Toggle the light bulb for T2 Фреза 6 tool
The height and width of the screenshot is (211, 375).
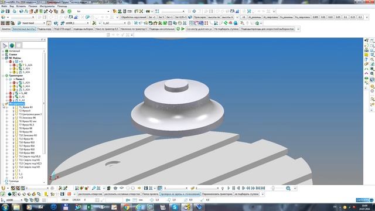[x=13, y=111]
